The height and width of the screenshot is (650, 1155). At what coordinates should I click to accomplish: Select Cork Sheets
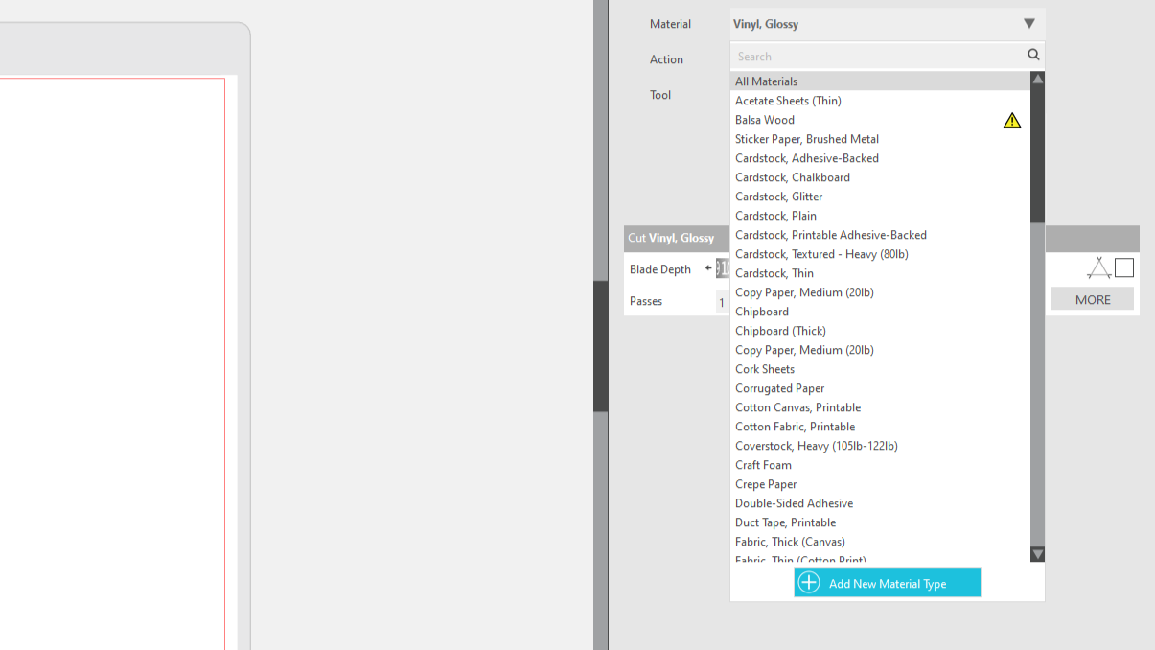pyautogui.click(x=880, y=369)
